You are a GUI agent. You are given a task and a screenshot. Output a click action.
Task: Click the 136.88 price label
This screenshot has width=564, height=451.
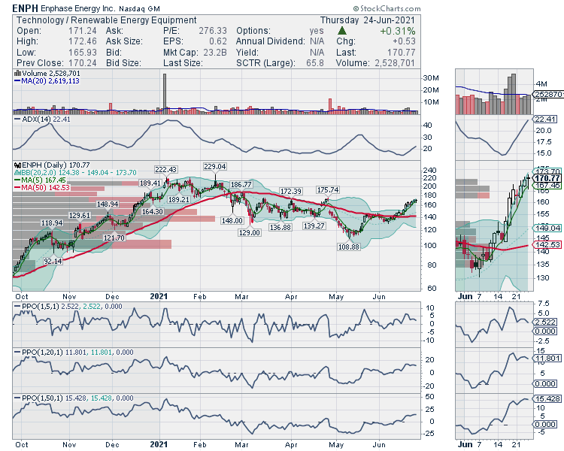(x=280, y=227)
